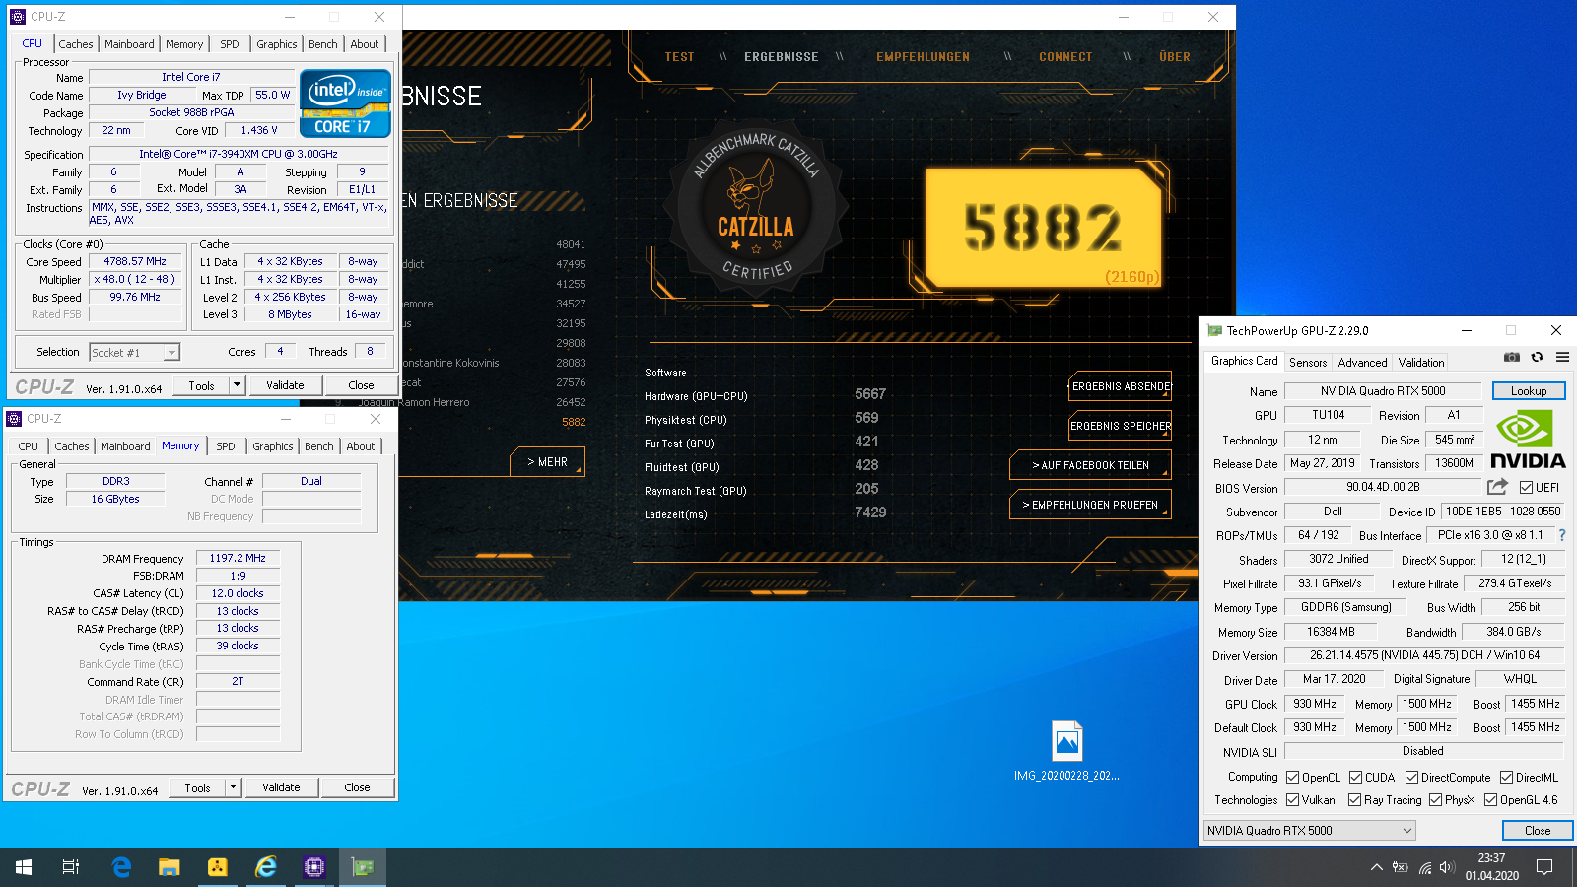
Task: Open the Caches tab in top CPU-Z
Action: pyautogui.click(x=75, y=44)
